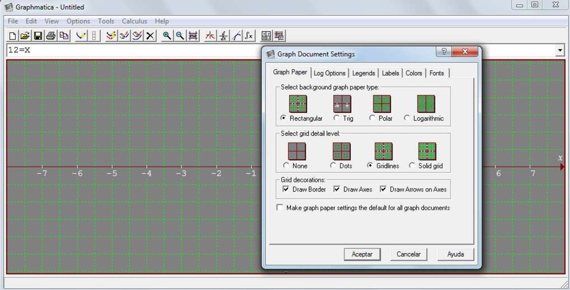570x290 pixels.
Task: Open the File menu
Action: (13, 21)
